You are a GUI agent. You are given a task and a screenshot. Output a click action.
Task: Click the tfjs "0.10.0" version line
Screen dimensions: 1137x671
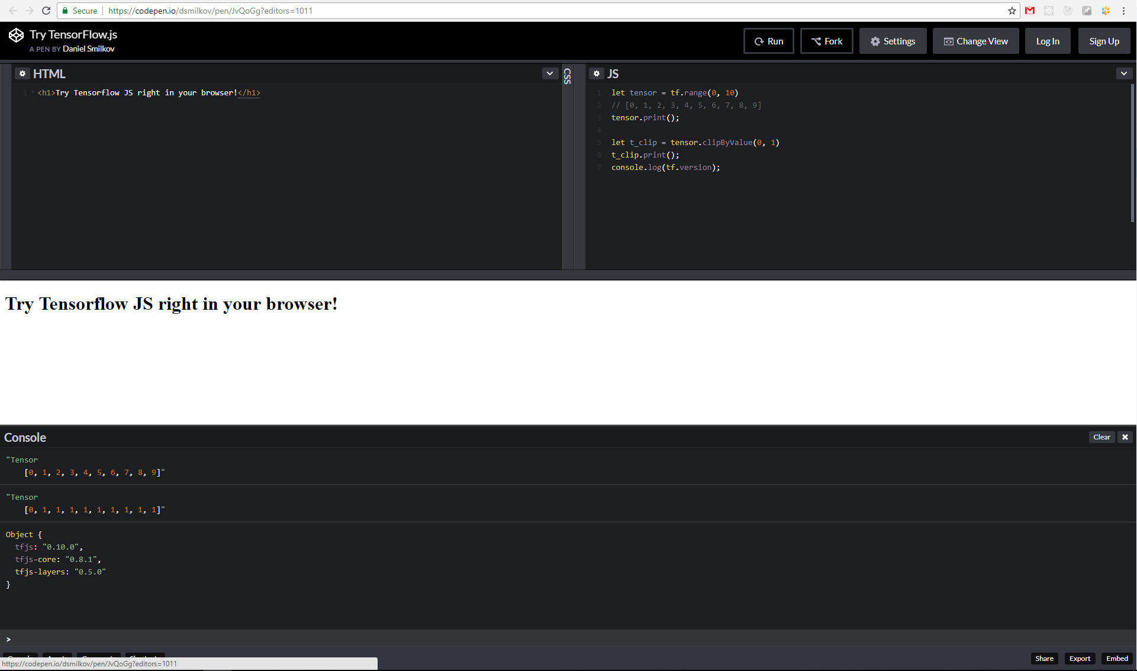coord(49,547)
